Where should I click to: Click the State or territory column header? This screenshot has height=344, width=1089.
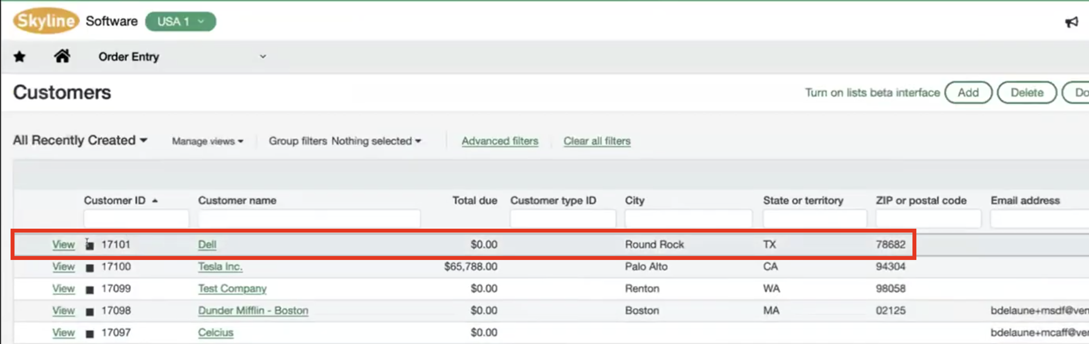803,201
